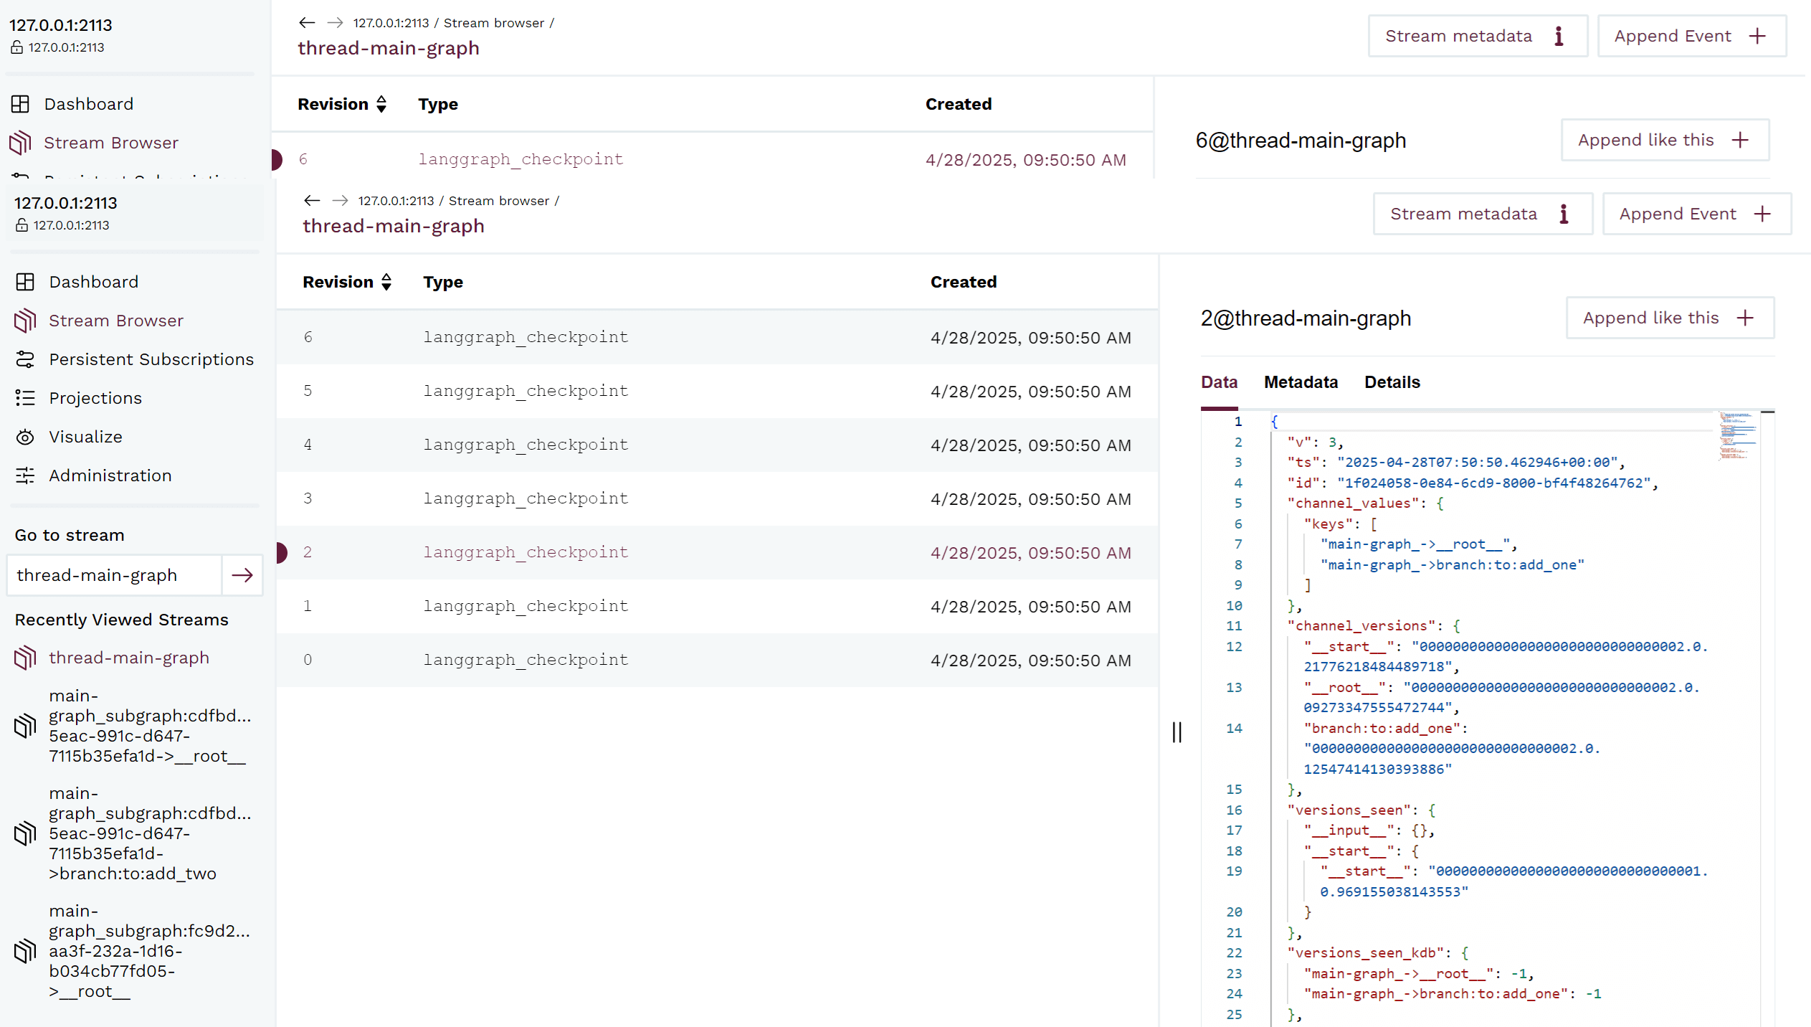Click the Dashboard grid icon in sidebar
1811x1027 pixels.
[x=25, y=282]
